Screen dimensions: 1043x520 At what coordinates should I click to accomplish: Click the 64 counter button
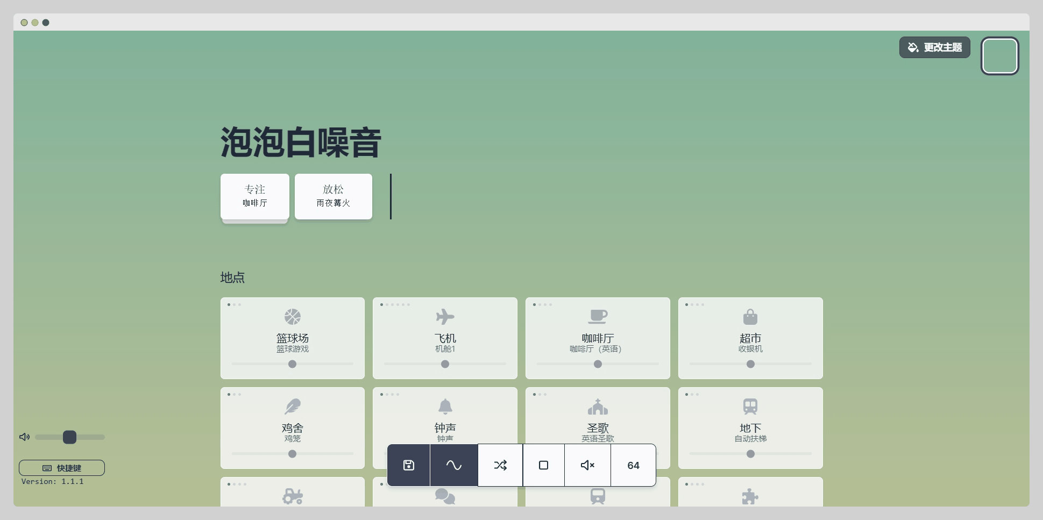tap(633, 465)
